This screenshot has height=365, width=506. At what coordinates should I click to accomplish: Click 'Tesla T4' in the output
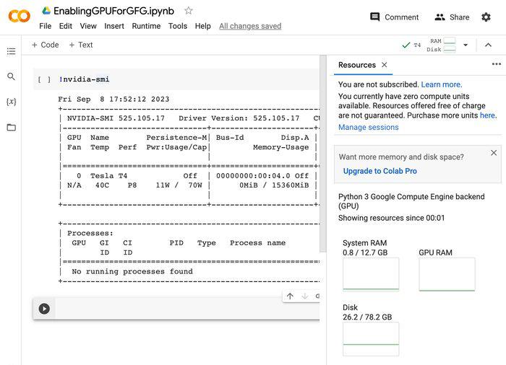(x=108, y=176)
